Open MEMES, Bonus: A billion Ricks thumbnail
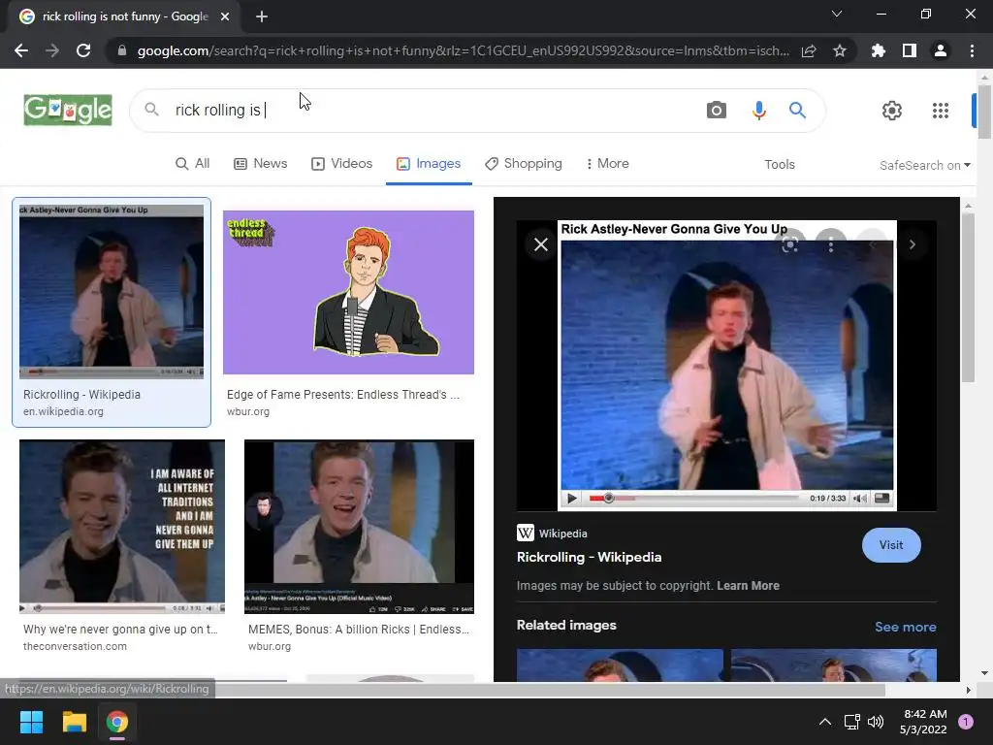 pyautogui.click(x=359, y=527)
